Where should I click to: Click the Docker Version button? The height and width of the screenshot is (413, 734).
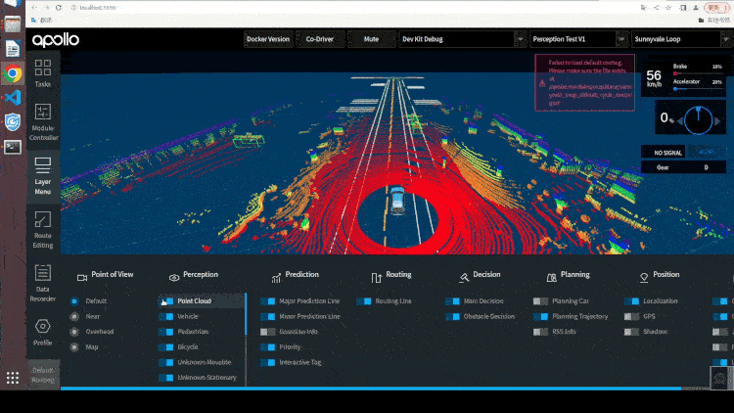coord(268,39)
